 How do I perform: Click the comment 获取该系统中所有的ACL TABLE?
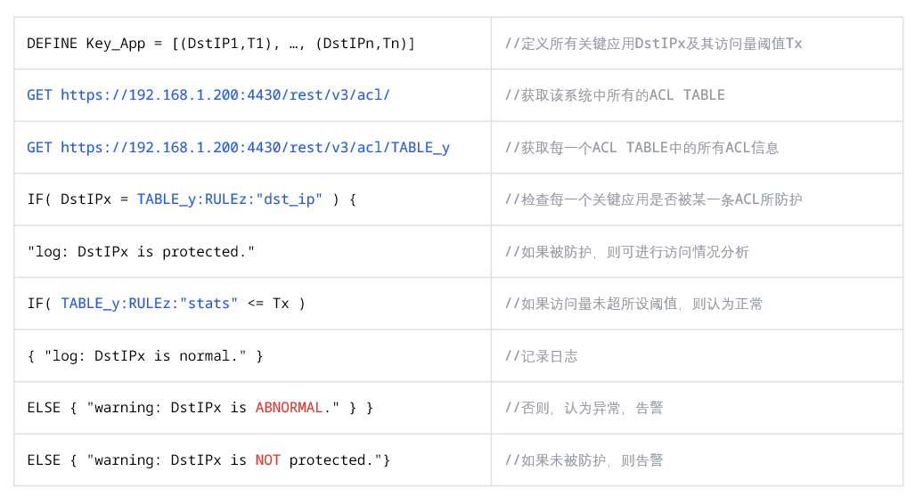point(615,95)
